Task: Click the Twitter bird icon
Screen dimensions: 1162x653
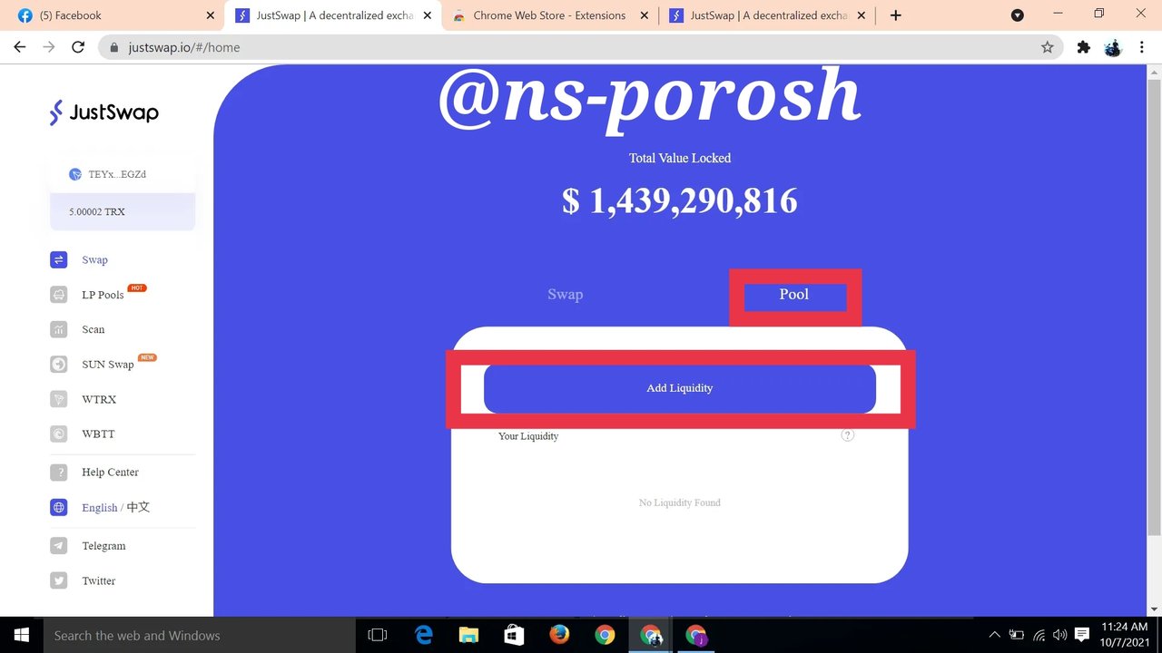Action: coord(58,580)
